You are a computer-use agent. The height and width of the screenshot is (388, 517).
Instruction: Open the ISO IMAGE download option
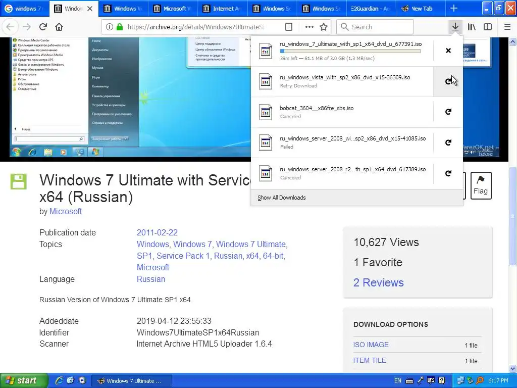tap(371, 345)
